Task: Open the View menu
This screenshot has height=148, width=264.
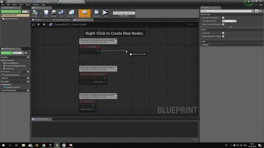Action: click(x=21, y=5)
